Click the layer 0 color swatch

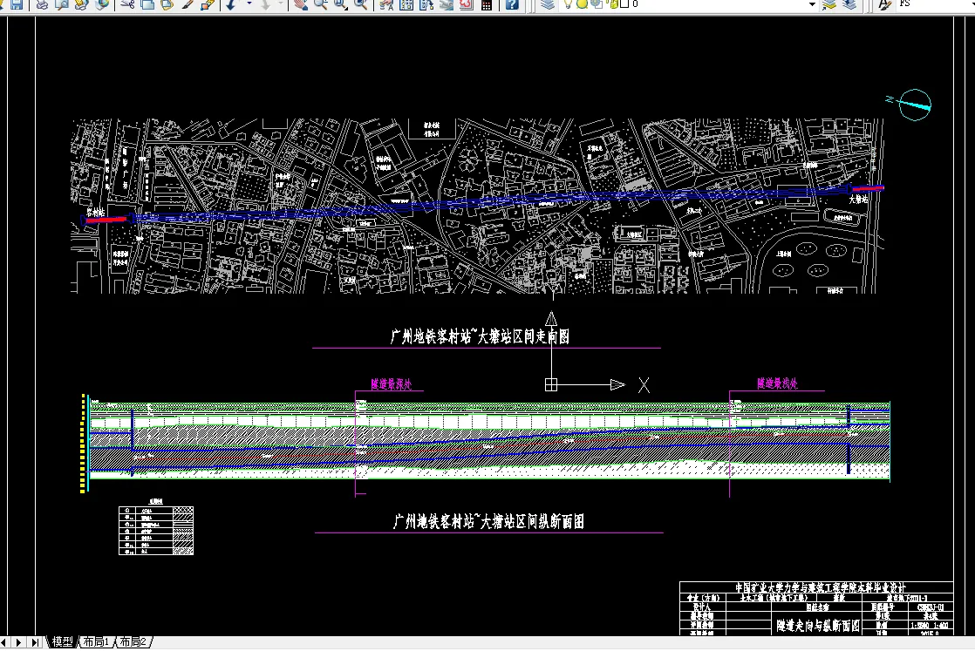coord(624,3)
